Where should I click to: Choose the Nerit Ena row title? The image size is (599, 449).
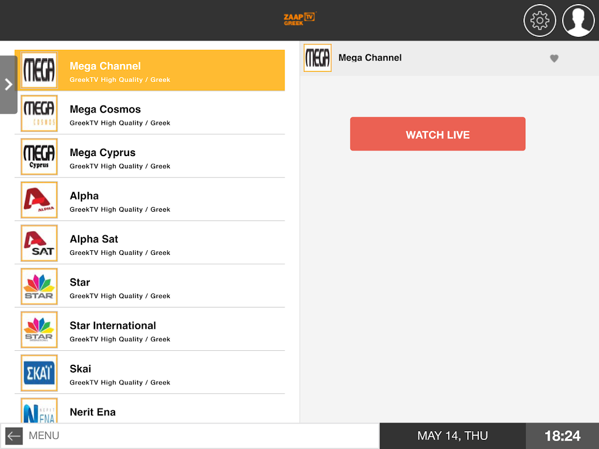(x=93, y=412)
